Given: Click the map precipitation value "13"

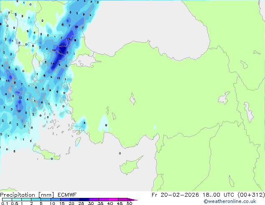Looking at the screenshot, I should (58, 78).
